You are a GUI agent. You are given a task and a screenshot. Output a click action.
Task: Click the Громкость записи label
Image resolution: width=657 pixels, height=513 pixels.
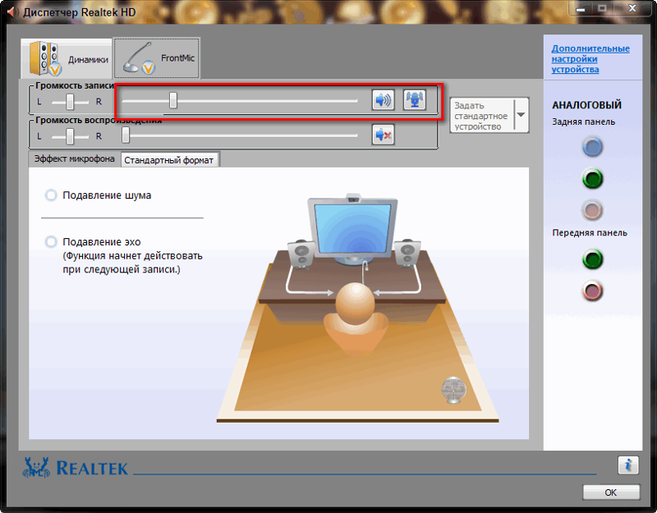pos(75,86)
